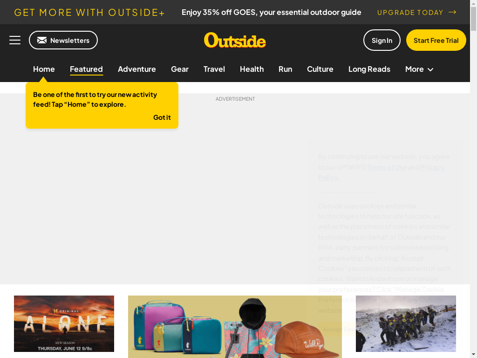Open the Home nav tab
The width and height of the screenshot is (477, 358).
coord(44,69)
